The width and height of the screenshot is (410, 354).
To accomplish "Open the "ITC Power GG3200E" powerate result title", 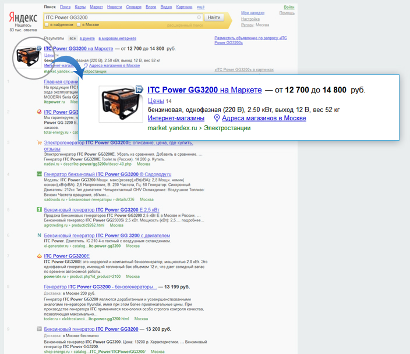I will tap(66, 256).
